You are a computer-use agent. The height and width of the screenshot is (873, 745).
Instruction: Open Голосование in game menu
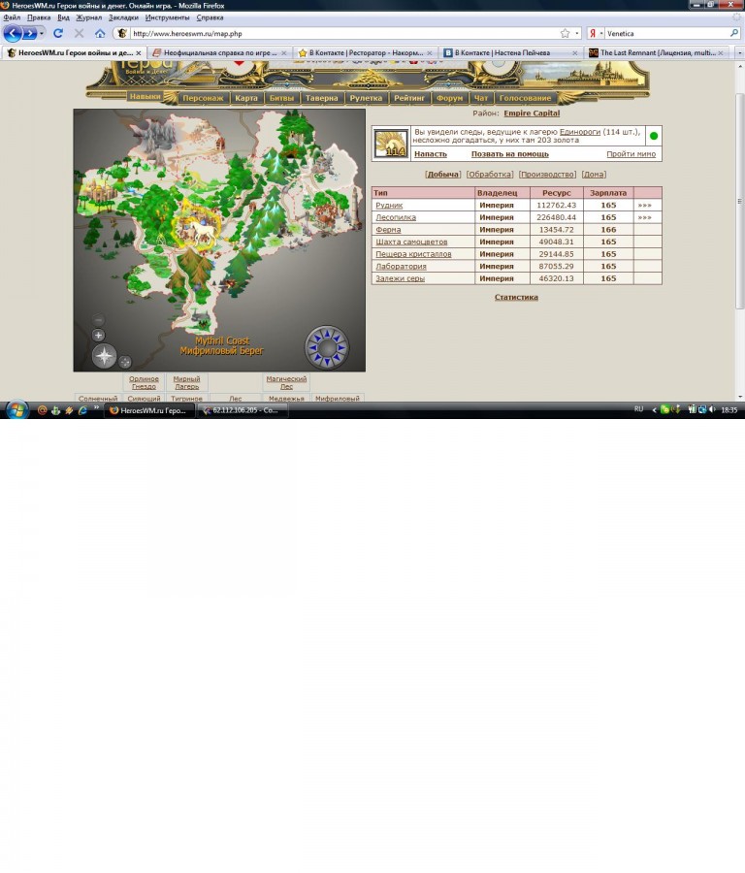(x=525, y=98)
